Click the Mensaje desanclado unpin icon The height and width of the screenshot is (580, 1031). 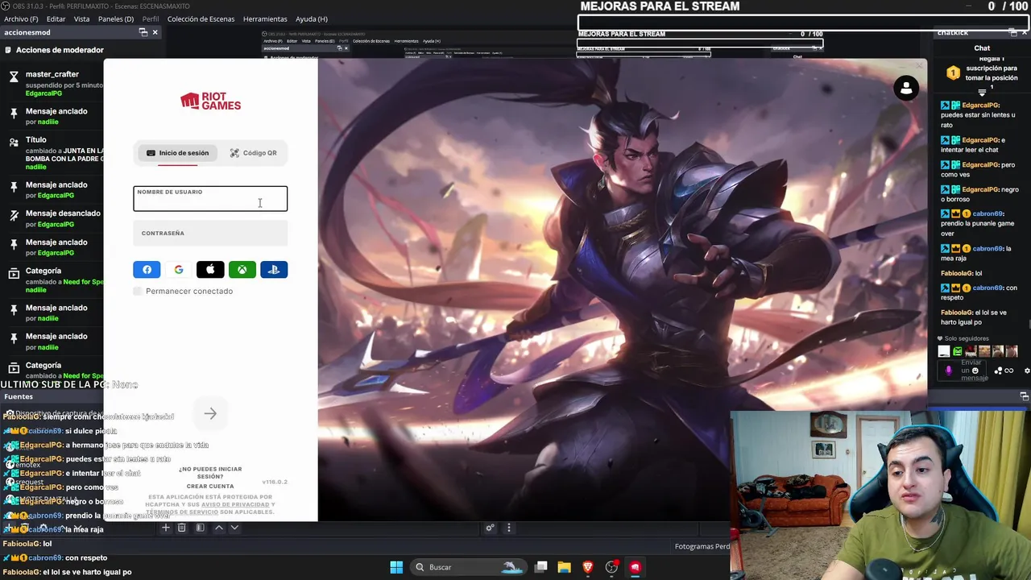coord(14,215)
